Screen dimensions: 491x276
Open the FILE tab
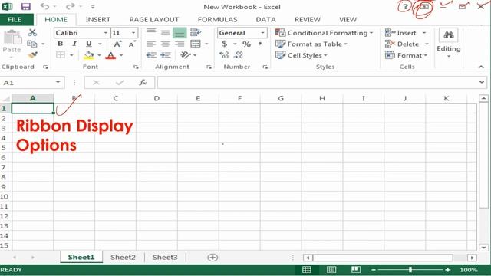point(15,20)
